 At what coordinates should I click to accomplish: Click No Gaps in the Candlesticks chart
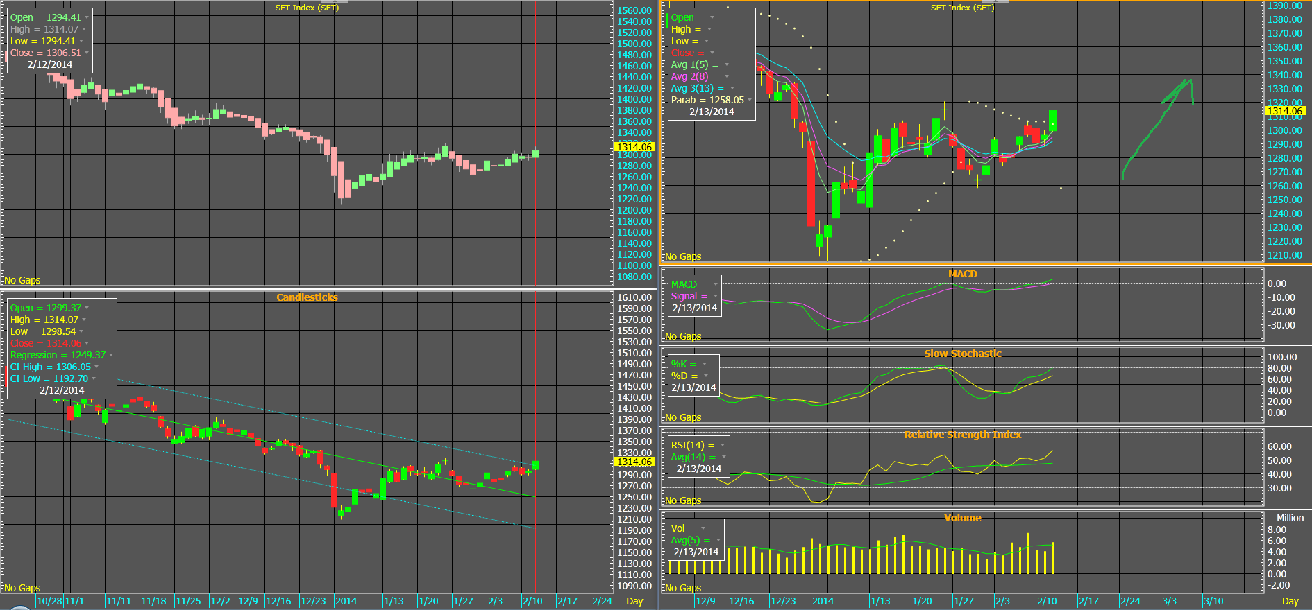(22, 588)
